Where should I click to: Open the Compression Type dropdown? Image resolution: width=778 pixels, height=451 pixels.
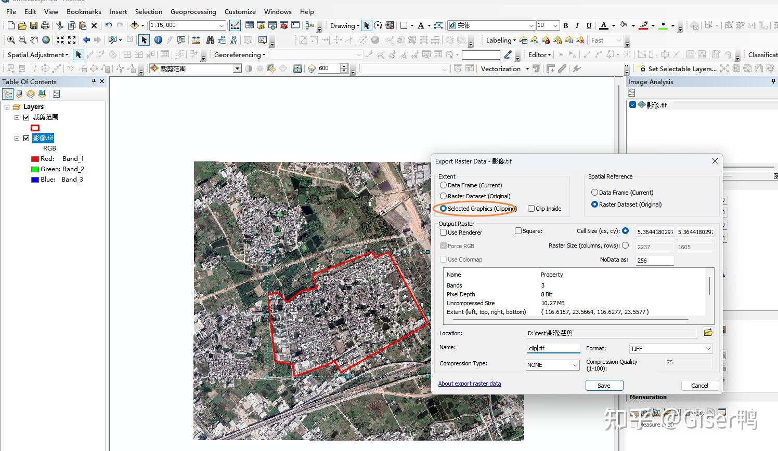pyautogui.click(x=575, y=365)
